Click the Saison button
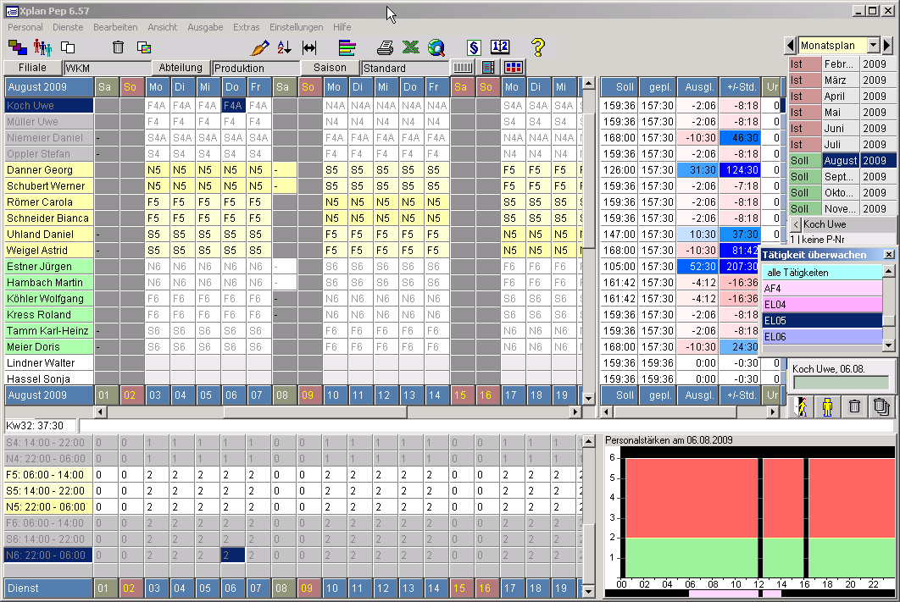 [330, 68]
